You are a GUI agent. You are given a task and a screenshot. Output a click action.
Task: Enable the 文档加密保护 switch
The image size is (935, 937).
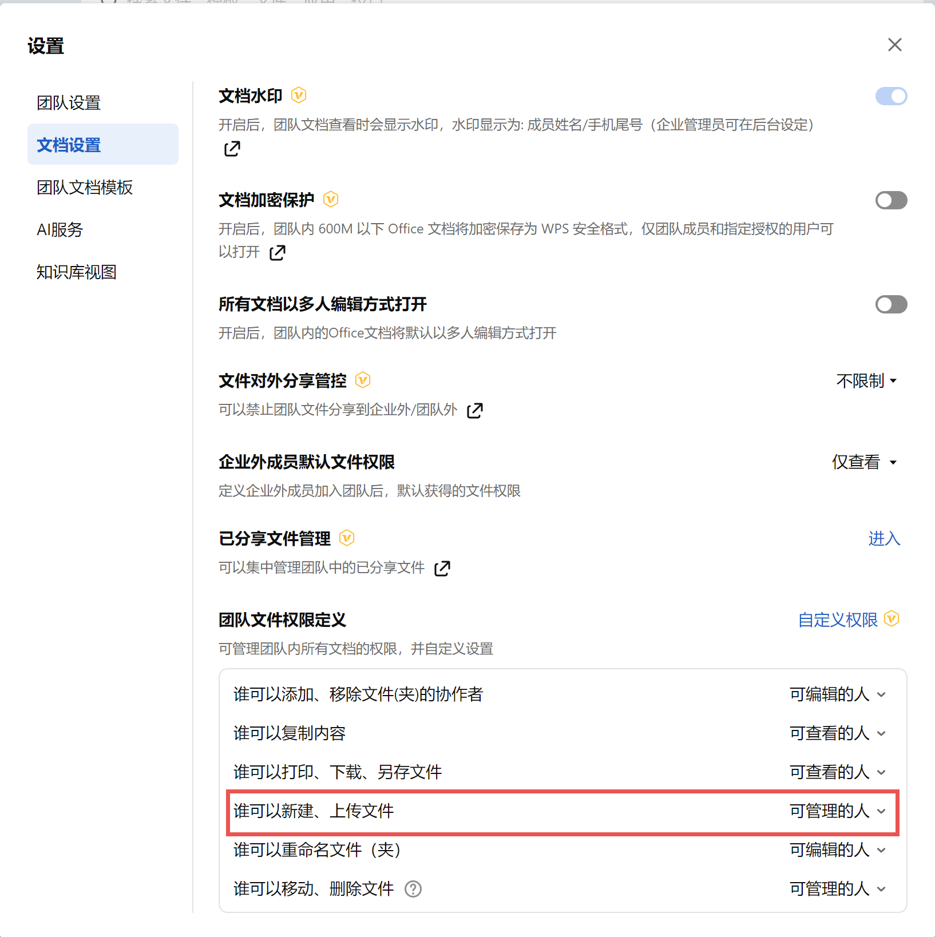click(891, 200)
